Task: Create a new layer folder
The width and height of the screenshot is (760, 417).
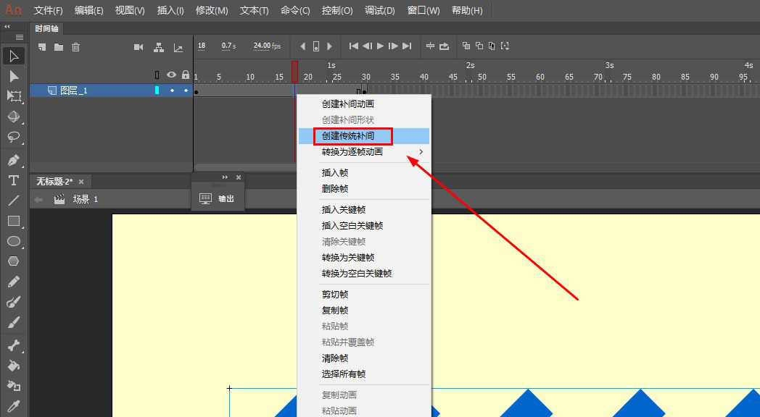Action: click(x=57, y=46)
